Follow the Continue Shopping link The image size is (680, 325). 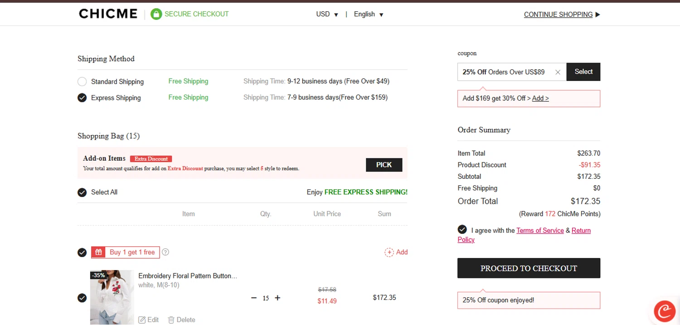pos(562,14)
